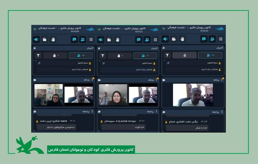Screen dimensions: 258x164
Task: Toggle the 64 users list button
Action: point(210,55)
